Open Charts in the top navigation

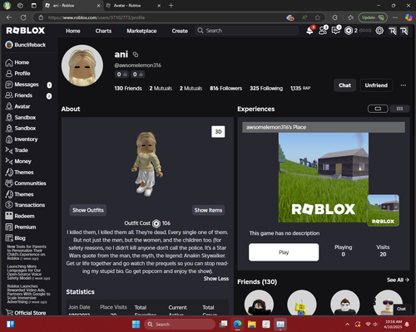[103, 31]
